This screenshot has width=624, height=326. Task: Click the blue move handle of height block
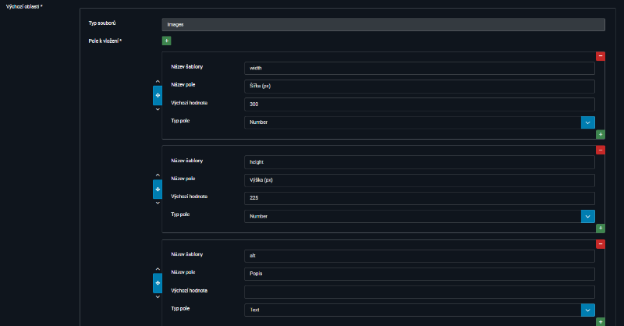click(x=158, y=190)
